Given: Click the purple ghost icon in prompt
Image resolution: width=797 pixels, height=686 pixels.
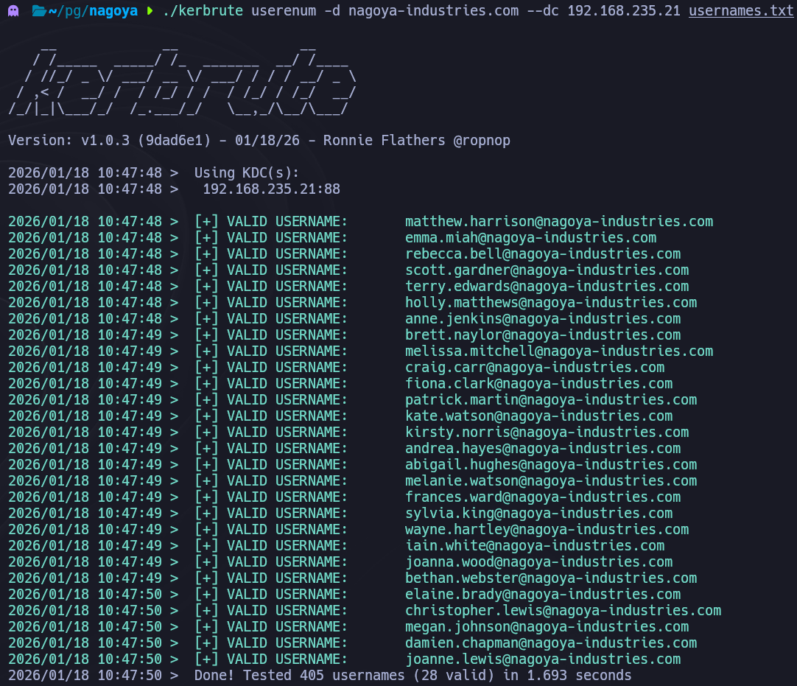Looking at the screenshot, I should (13, 12).
